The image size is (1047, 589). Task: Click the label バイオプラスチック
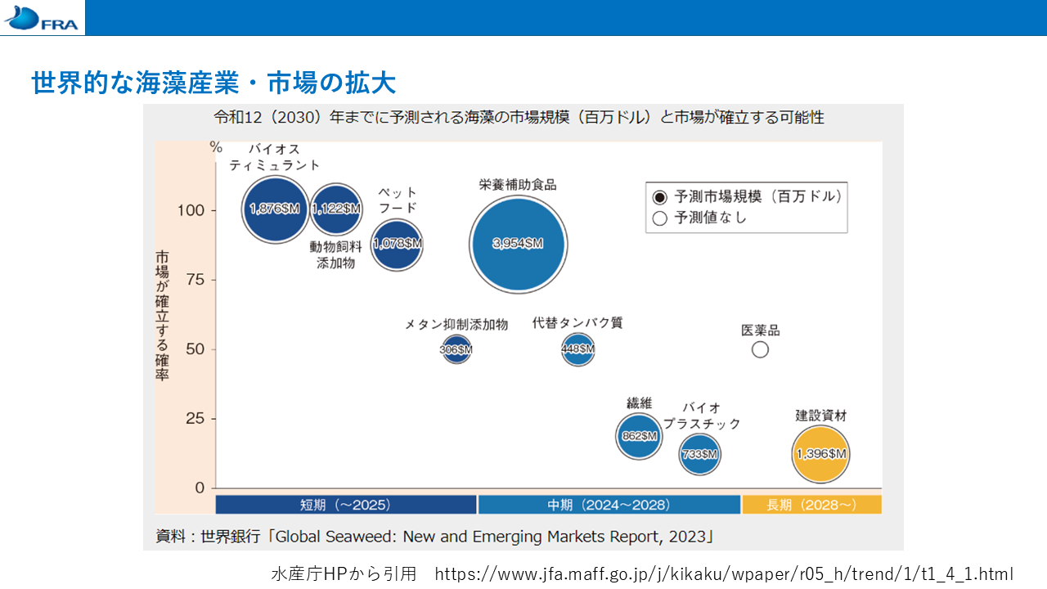[x=702, y=416]
